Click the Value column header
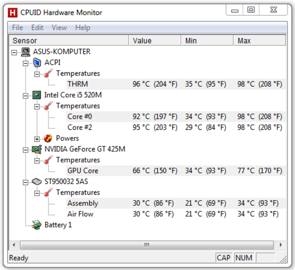 tap(155, 40)
